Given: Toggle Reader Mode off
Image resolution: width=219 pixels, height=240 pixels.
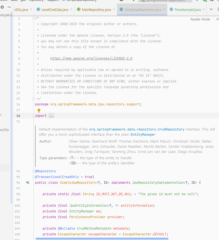Looking at the screenshot, I should (201, 19).
